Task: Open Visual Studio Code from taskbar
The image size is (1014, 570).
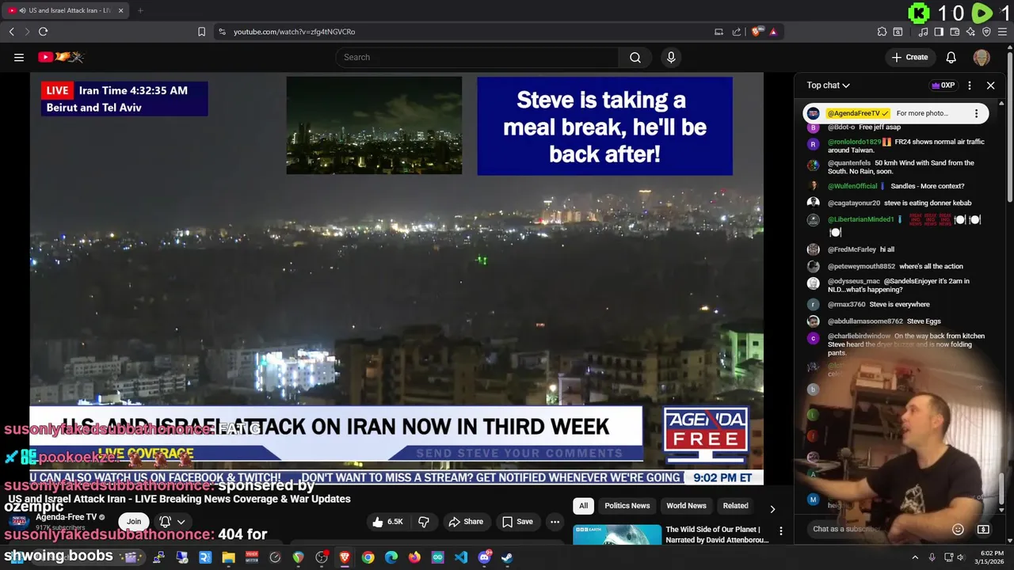Action: (x=461, y=557)
